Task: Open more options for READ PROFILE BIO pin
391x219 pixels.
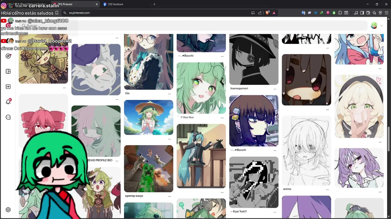Action: pos(117,161)
